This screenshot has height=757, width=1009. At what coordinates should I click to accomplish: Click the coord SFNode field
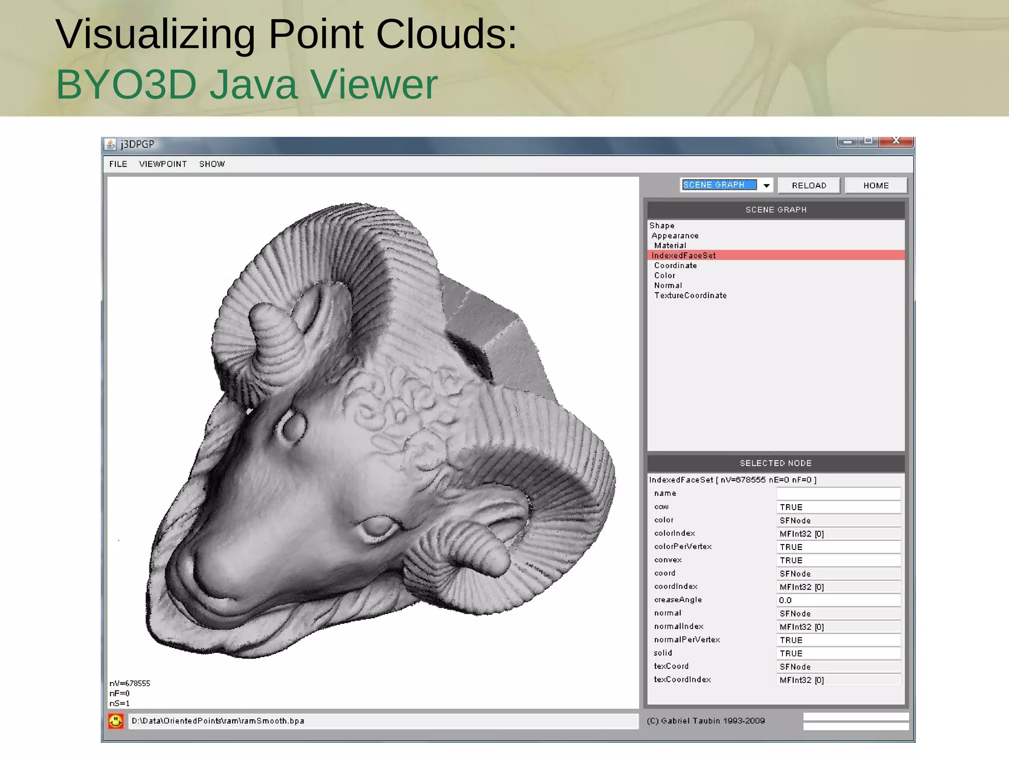coord(839,574)
